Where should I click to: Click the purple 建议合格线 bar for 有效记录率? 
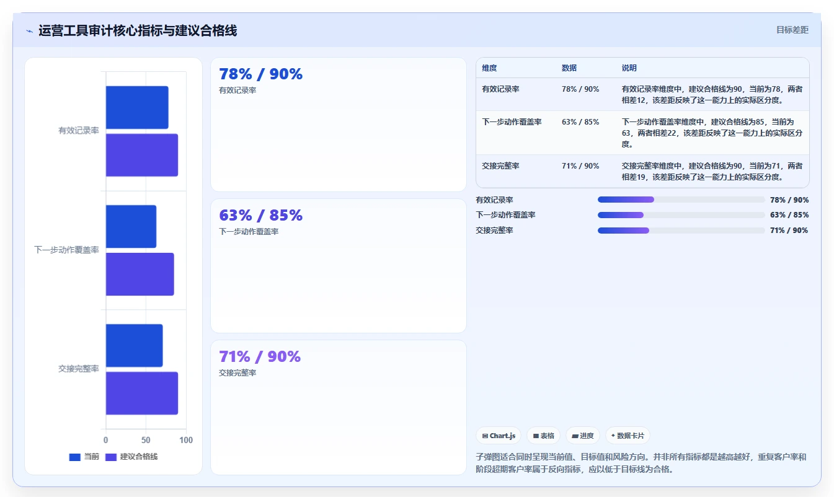coord(142,155)
